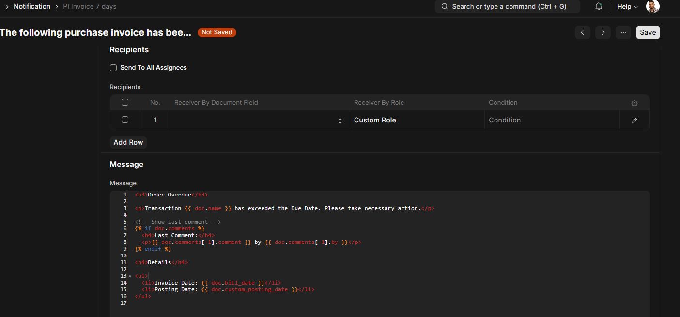The image size is (680, 317).
Task: Click the Save button
Action: [x=648, y=32]
